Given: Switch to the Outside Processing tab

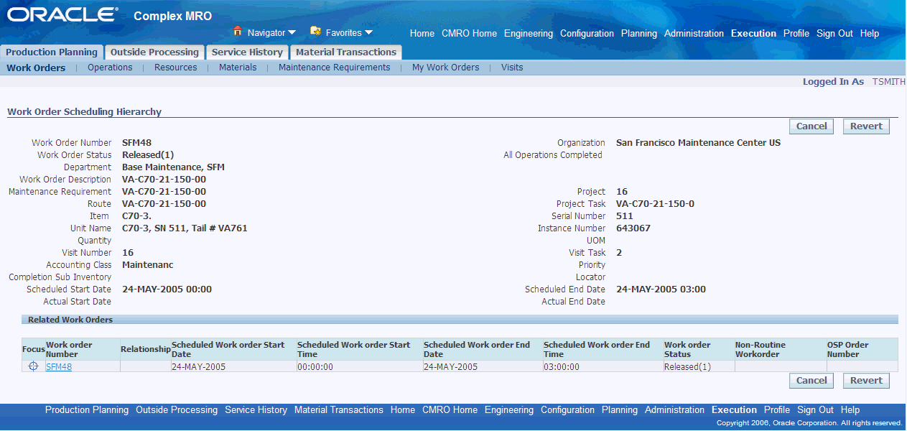Looking at the screenshot, I should 154,52.
